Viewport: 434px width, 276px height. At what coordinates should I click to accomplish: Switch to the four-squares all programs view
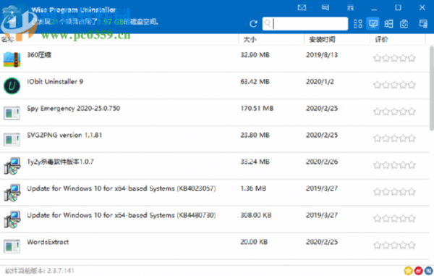tap(357, 24)
